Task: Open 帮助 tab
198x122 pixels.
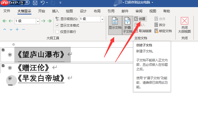Action: (x=166, y=11)
